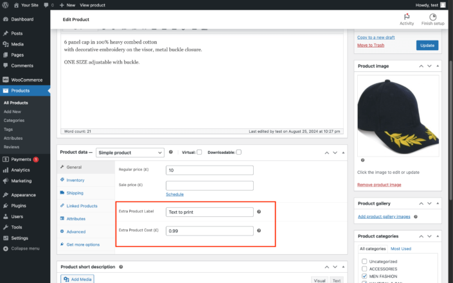Click help icon under the product image
Viewport: 453px width, 283px height.
(x=362, y=160)
